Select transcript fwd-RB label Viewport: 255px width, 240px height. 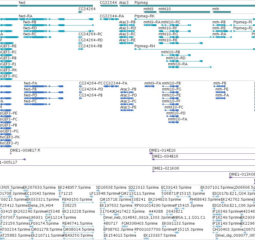click(x=30, y=22)
